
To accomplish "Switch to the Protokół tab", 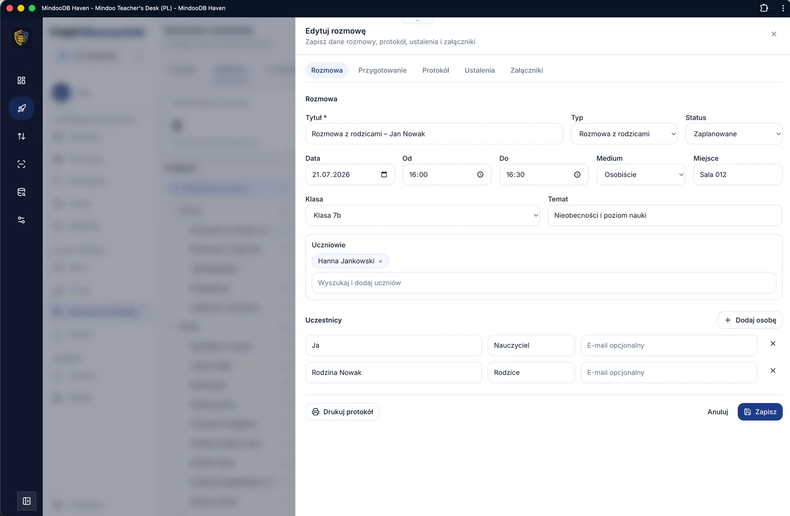I will (x=435, y=71).
